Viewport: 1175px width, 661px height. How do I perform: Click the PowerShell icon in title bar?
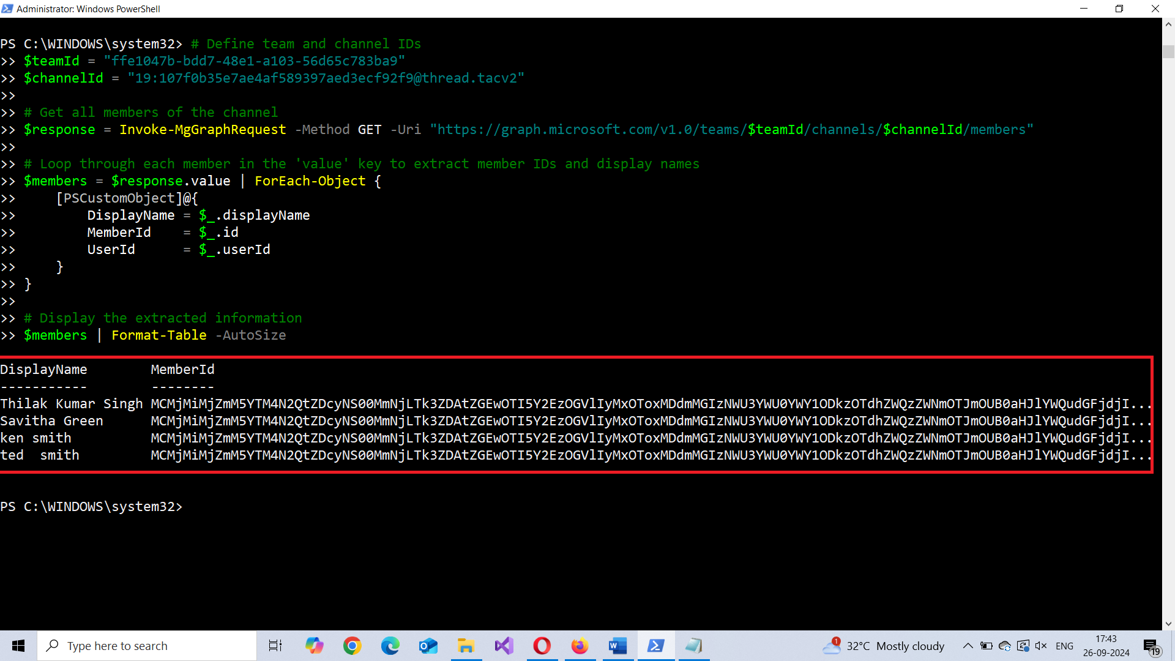pos(7,9)
